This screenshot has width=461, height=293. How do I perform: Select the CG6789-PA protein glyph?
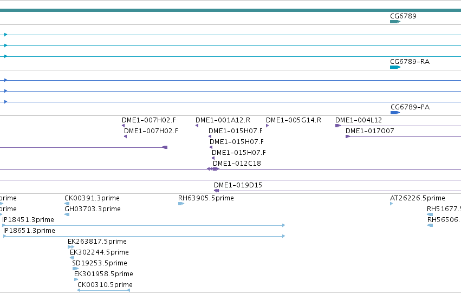395,113
